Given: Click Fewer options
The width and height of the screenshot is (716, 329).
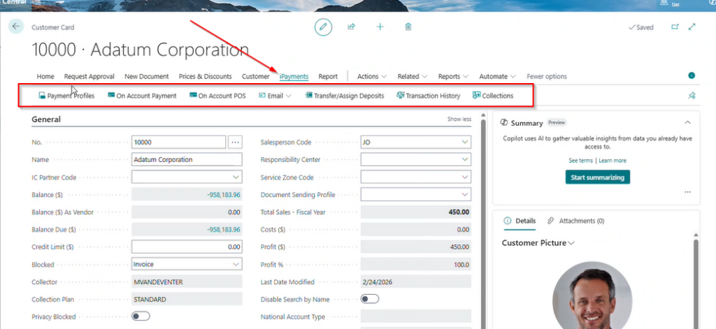Looking at the screenshot, I should 547,77.
